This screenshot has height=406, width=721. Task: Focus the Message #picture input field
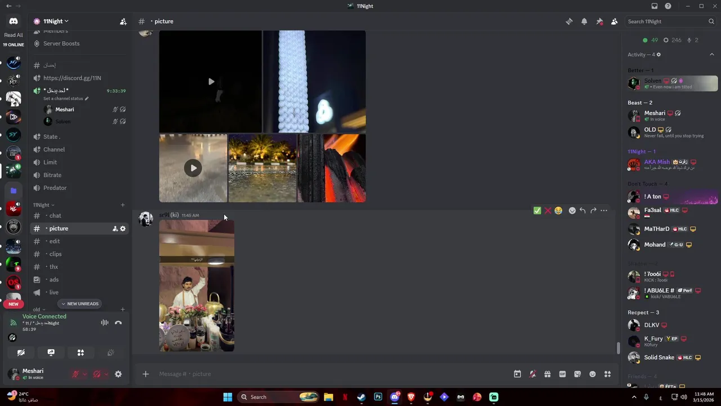tap(332, 374)
